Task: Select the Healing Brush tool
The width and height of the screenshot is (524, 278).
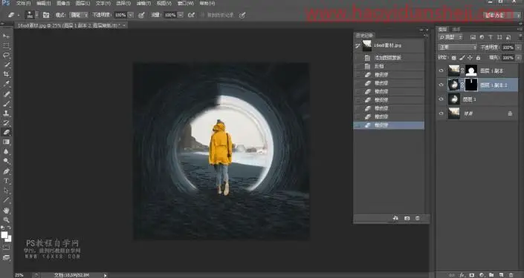Action: click(6, 93)
